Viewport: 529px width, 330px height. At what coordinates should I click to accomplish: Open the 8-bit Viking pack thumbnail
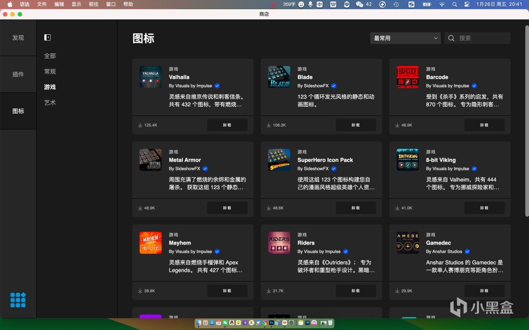pyautogui.click(x=407, y=160)
